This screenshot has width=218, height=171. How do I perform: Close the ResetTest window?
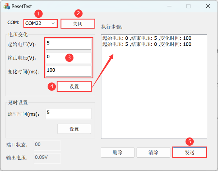(208, 6)
